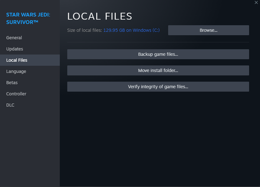This screenshot has width=260, height=187.
Task: Click Move install folder... button
Action: (x=158, y=70)
